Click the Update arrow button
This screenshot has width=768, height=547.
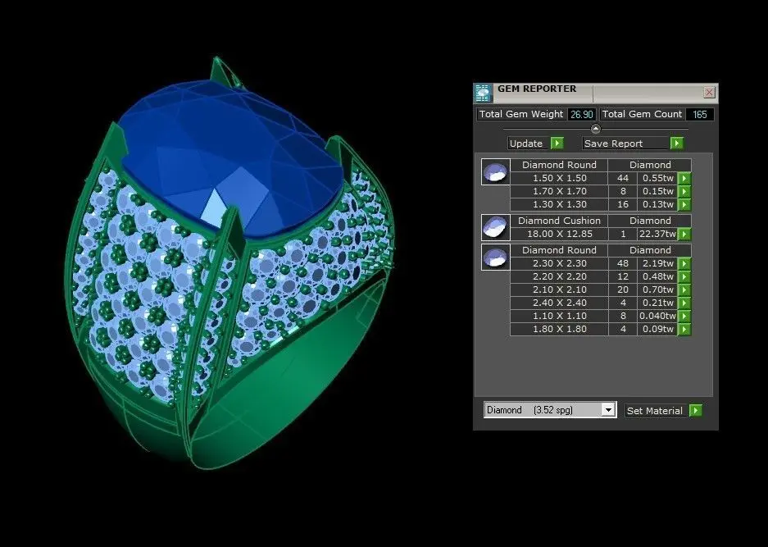(557, 144)
